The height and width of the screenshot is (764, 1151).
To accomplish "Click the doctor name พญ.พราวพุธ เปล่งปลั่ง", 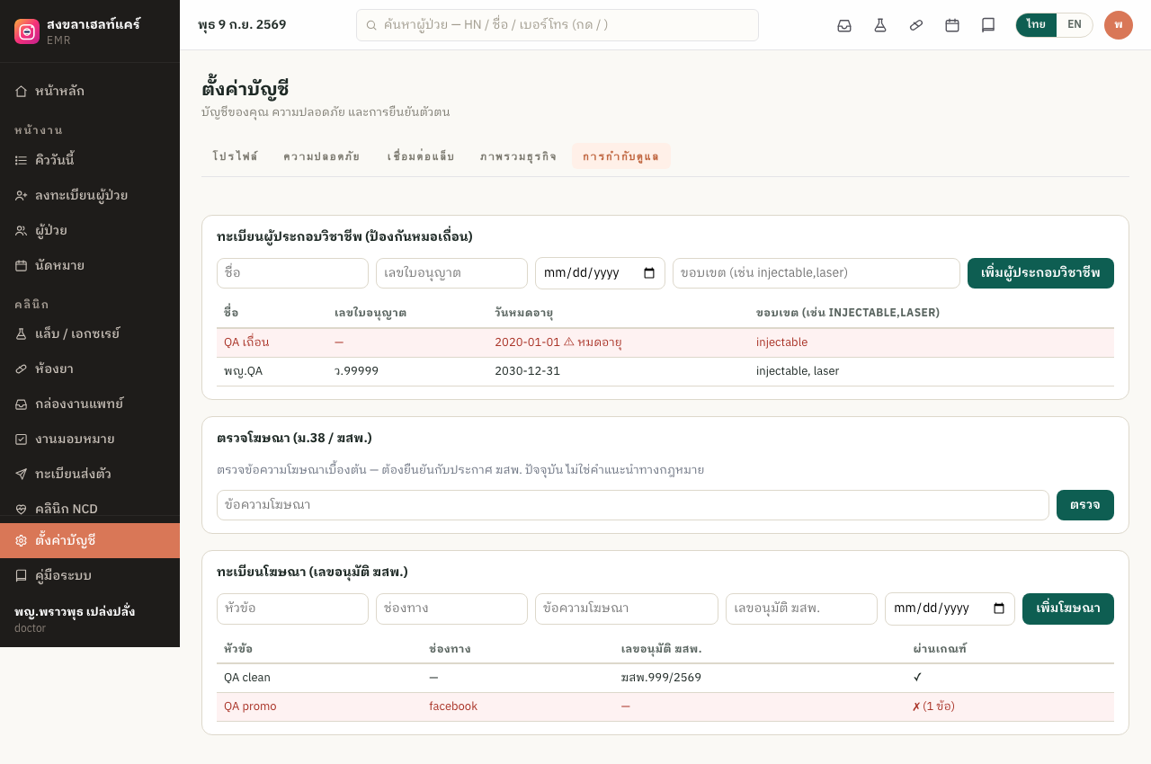I will pos(75,611).
